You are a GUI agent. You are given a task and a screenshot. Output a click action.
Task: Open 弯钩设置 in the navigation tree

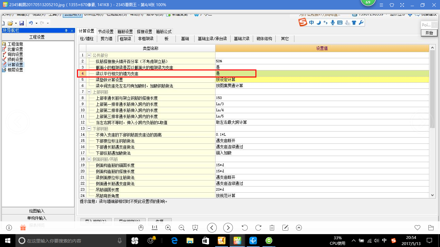point(15,54)
